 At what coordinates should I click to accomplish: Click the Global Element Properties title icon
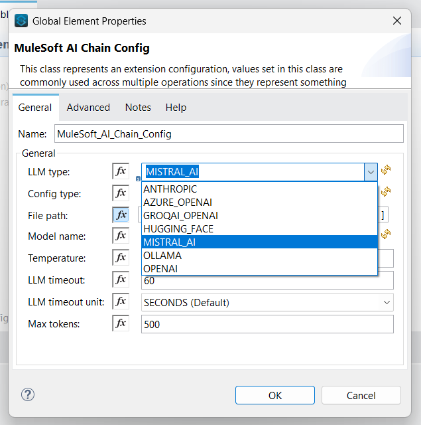(21, 21)
